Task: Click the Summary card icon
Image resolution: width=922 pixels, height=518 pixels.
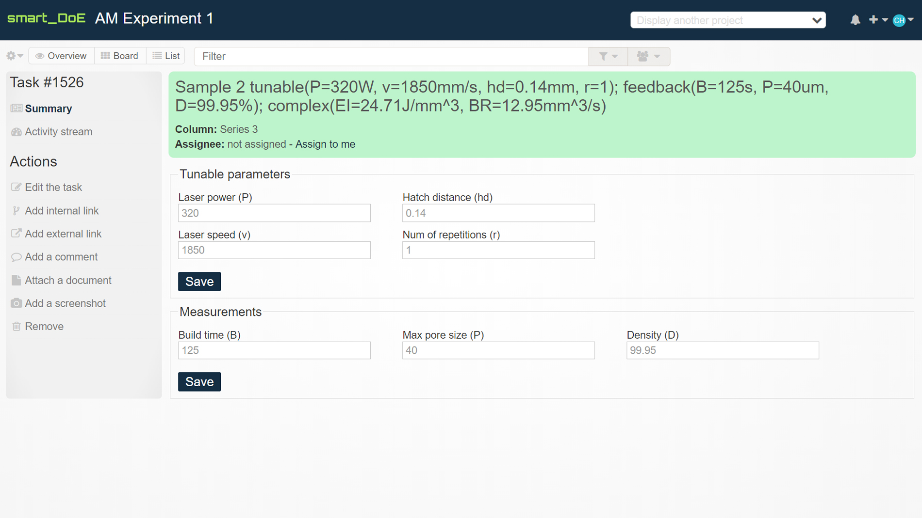Action: click(16, 108)
